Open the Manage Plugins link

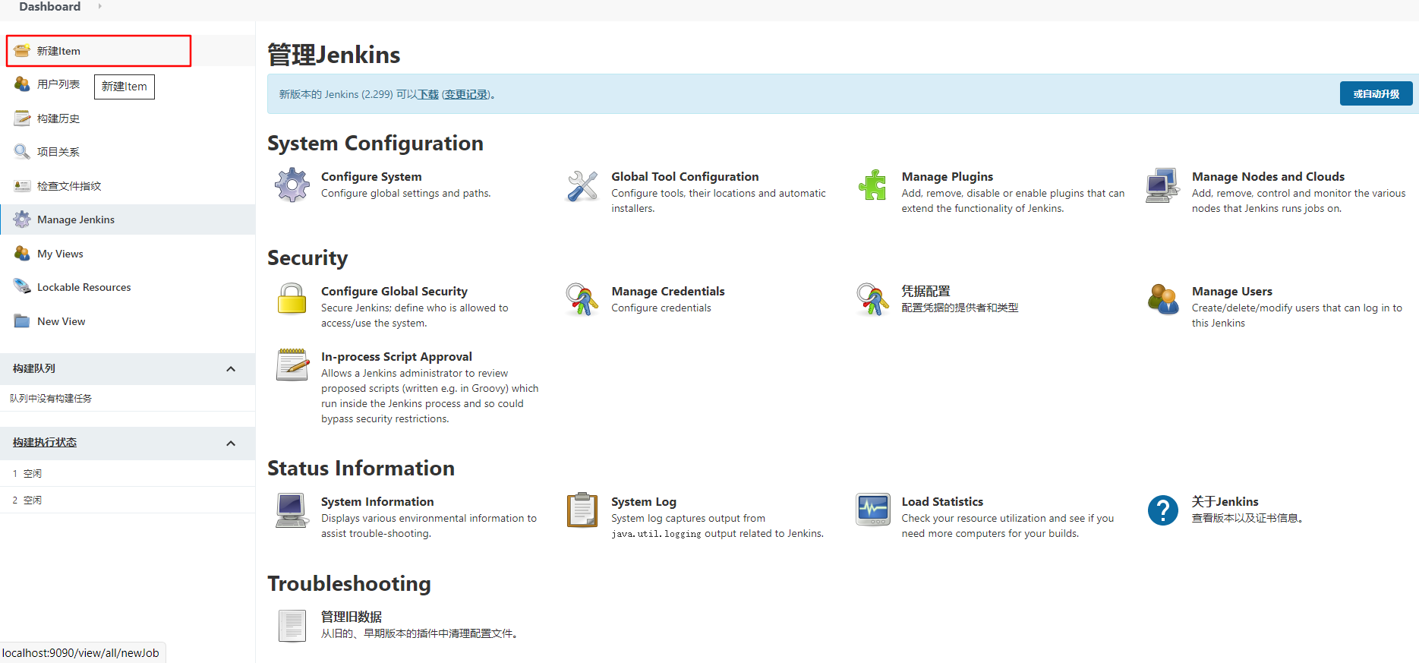click(948, 176)
